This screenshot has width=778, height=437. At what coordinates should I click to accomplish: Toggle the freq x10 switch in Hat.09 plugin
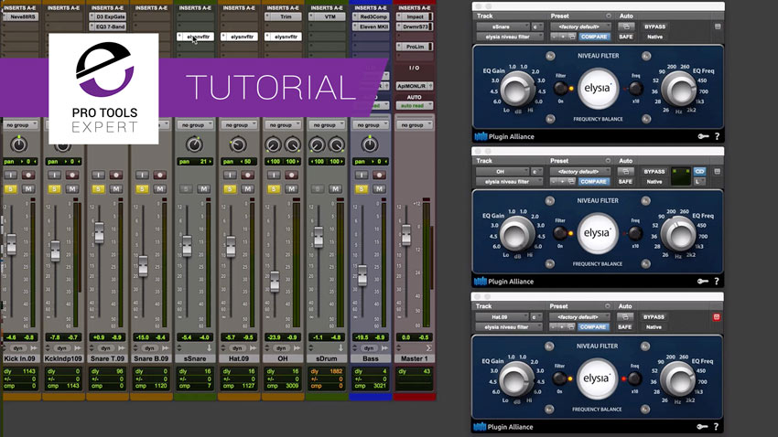(x=634, y=378)
